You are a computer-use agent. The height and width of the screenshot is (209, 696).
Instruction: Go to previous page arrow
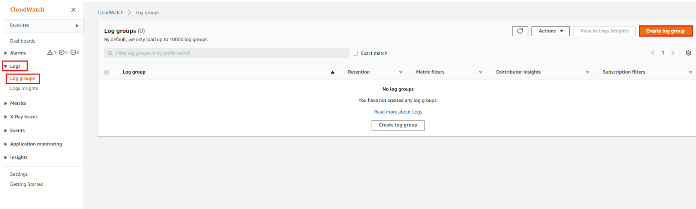[x=653, y=53]
